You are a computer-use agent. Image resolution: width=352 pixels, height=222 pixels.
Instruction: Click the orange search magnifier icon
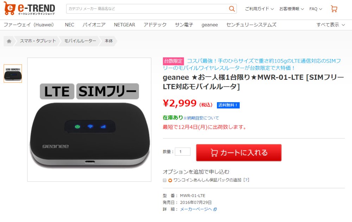click(232, 9)
